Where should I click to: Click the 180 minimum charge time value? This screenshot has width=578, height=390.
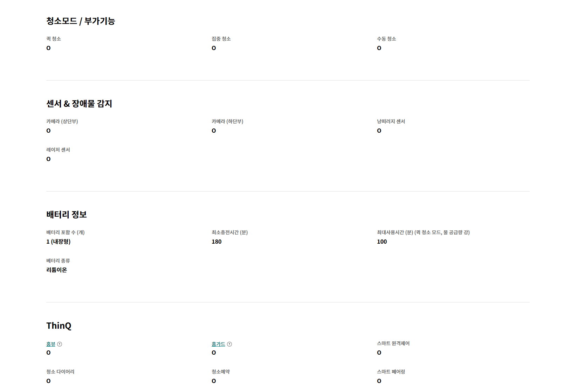[216, 242]
